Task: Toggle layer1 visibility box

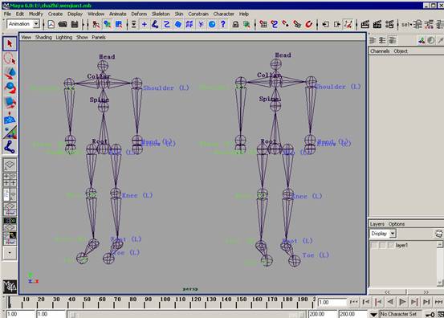Action: [x=374, y=245]
